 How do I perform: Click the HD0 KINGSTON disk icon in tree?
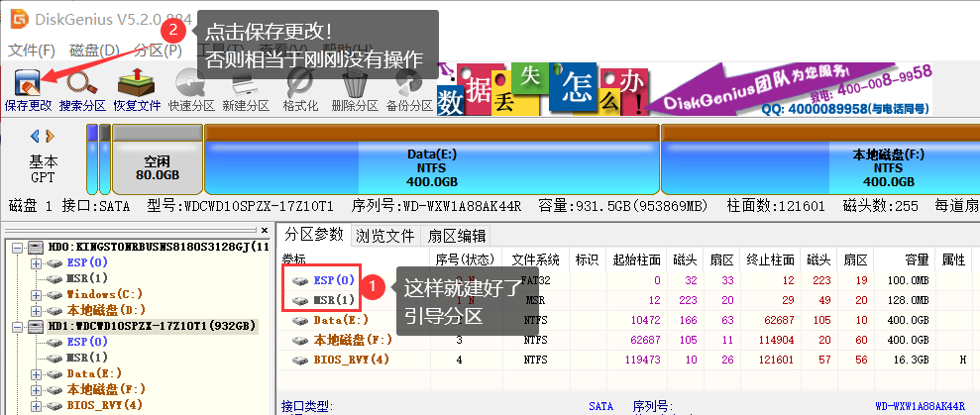pyautogui.click(x=37, y=248)
